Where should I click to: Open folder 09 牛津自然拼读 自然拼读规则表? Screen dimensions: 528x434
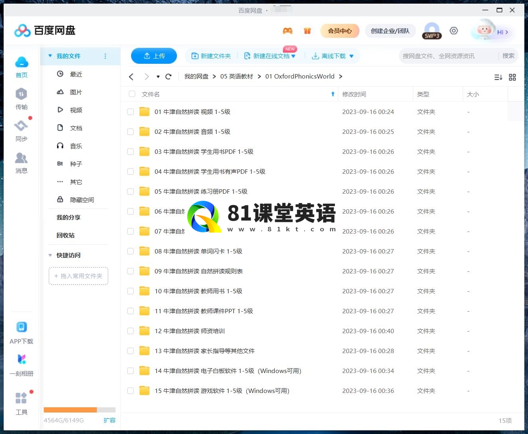click(198, 271)
